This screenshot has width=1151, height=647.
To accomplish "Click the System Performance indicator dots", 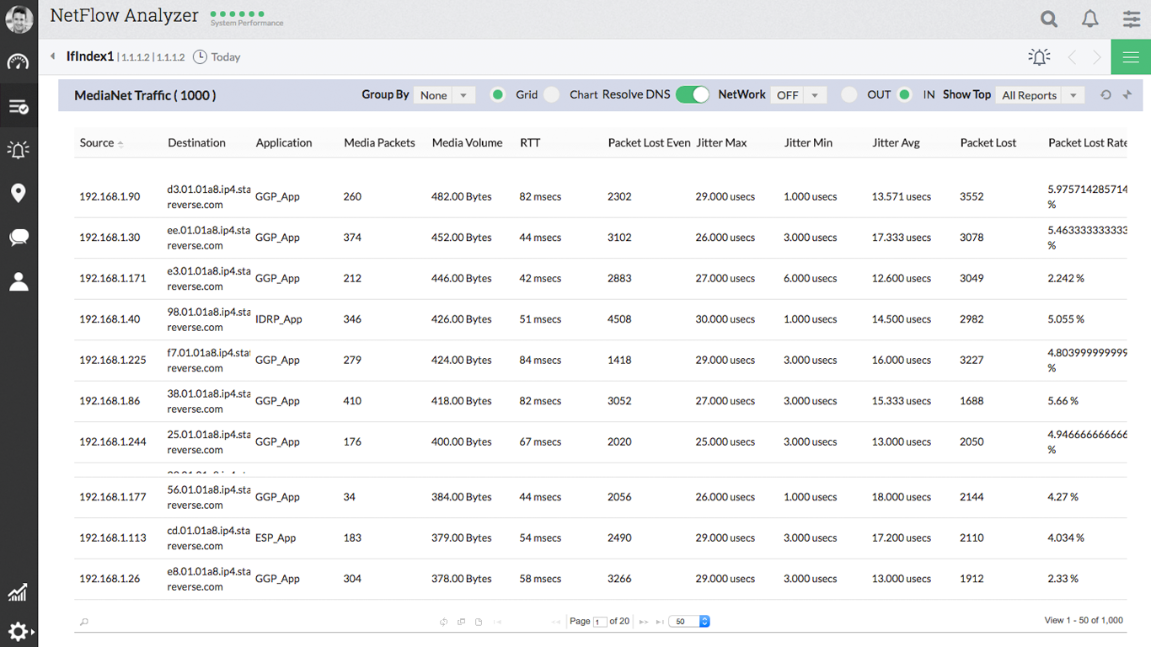I will tap(238, 14).
